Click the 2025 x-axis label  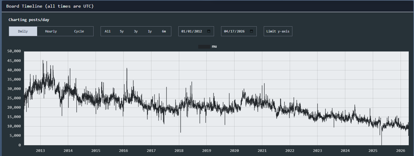click(x=373, y=151)
